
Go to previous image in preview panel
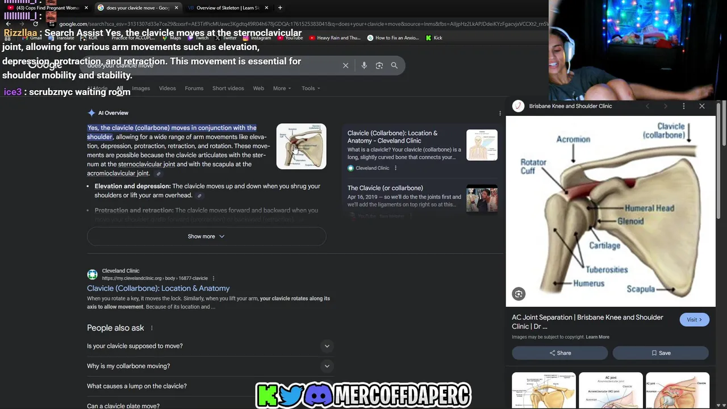coord(647,106)
